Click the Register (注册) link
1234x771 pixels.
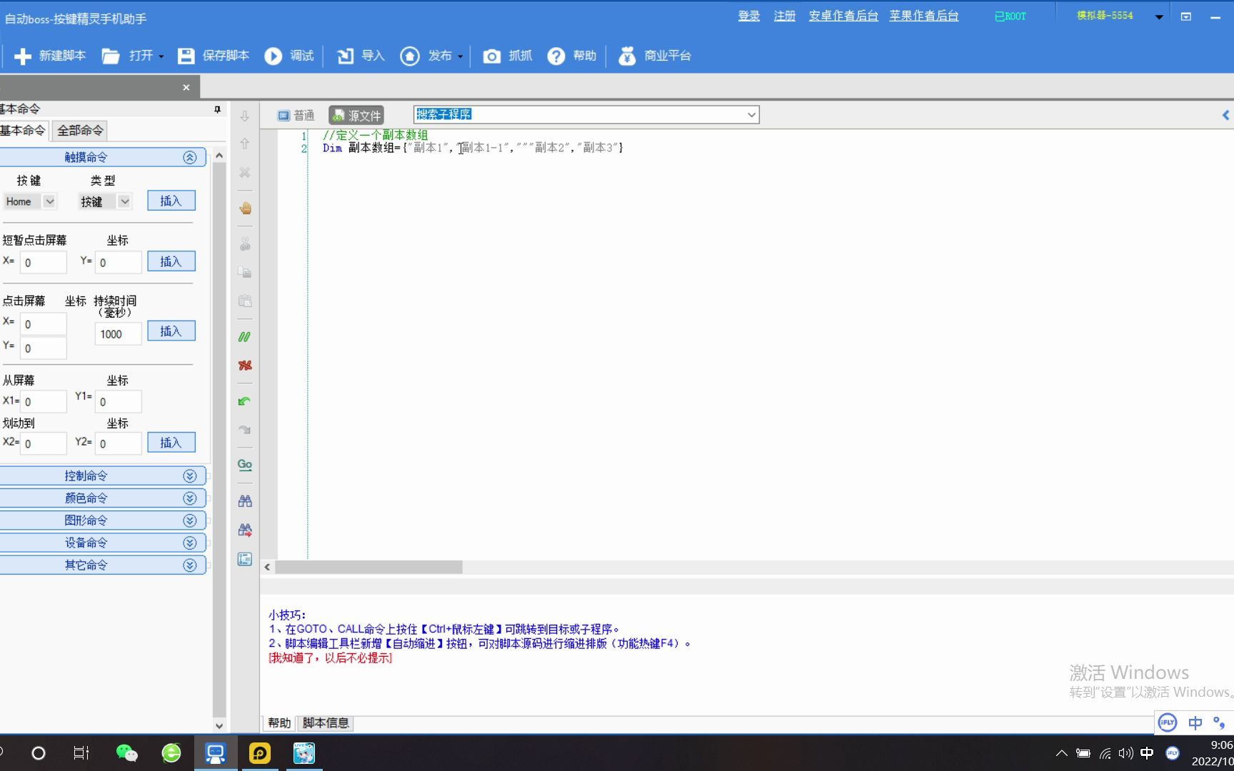(x=785, y=16)
